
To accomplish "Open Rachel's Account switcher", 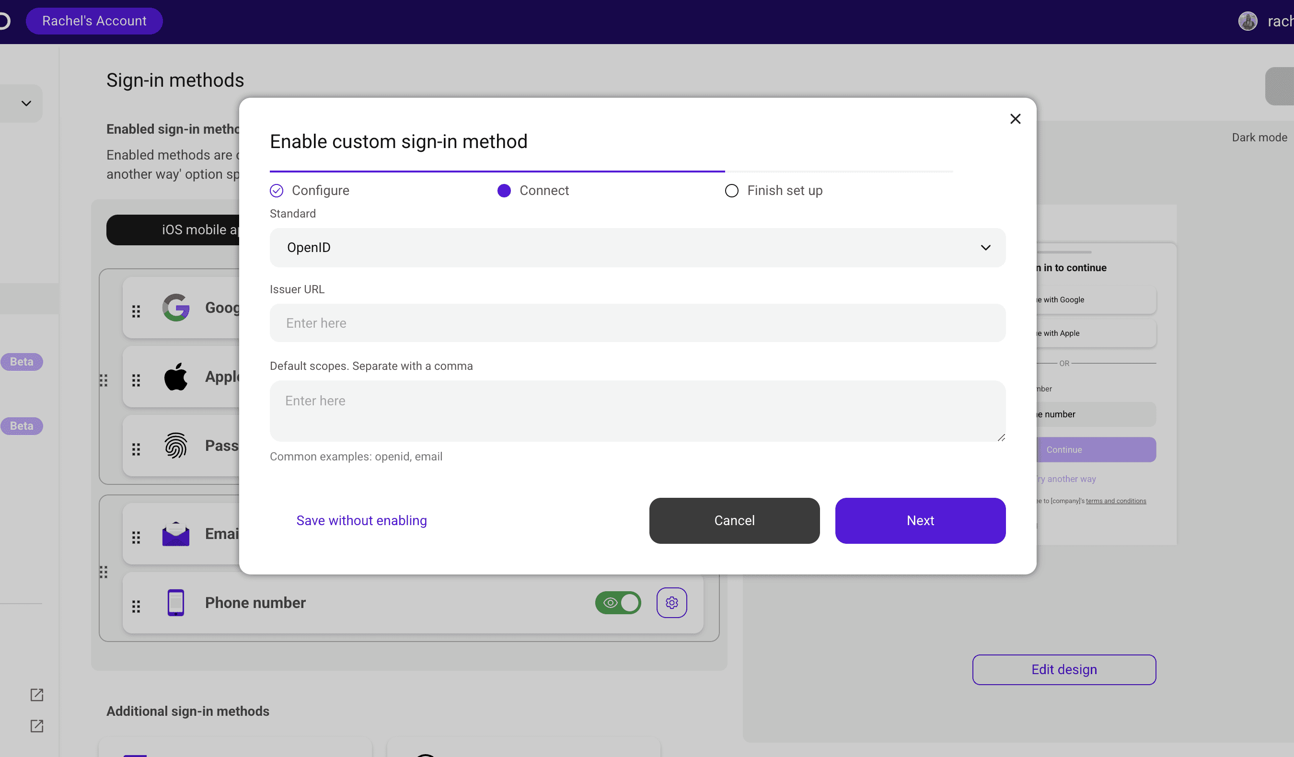I will click(94, 21).
